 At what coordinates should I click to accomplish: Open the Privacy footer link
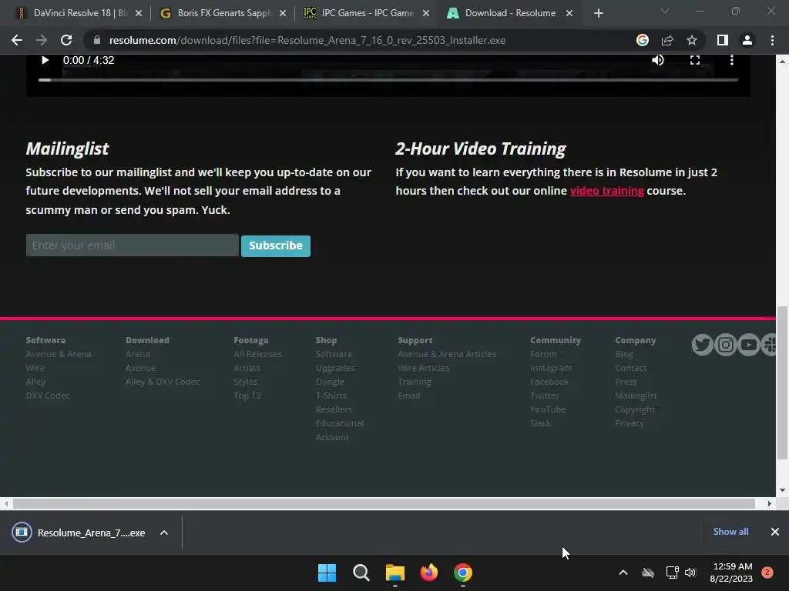[x=630, y=423]
